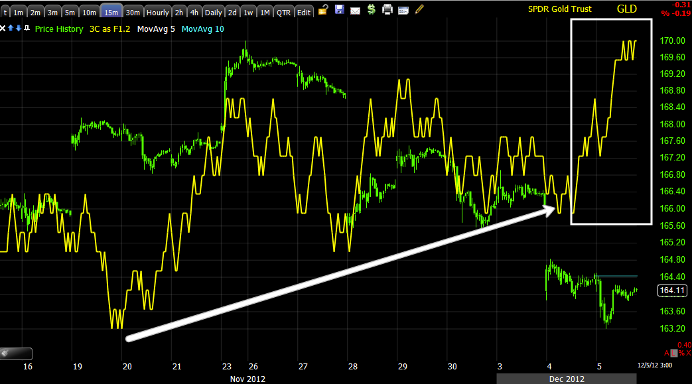Click the Nov 2012 month axis label

point(247,379)
